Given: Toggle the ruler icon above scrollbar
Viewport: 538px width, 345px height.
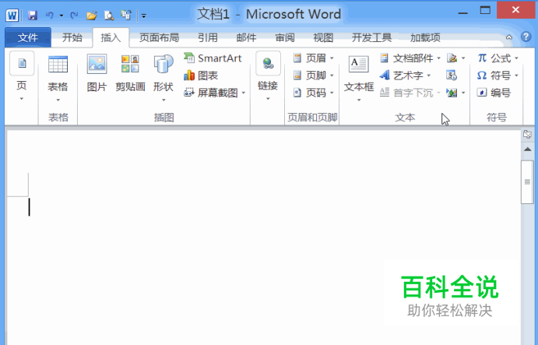Looking at the screenshot, I should [527, 134].
